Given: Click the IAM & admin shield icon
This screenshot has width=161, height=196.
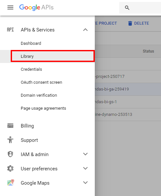Looking at the screenshot, I should click(x=10, y=154).
